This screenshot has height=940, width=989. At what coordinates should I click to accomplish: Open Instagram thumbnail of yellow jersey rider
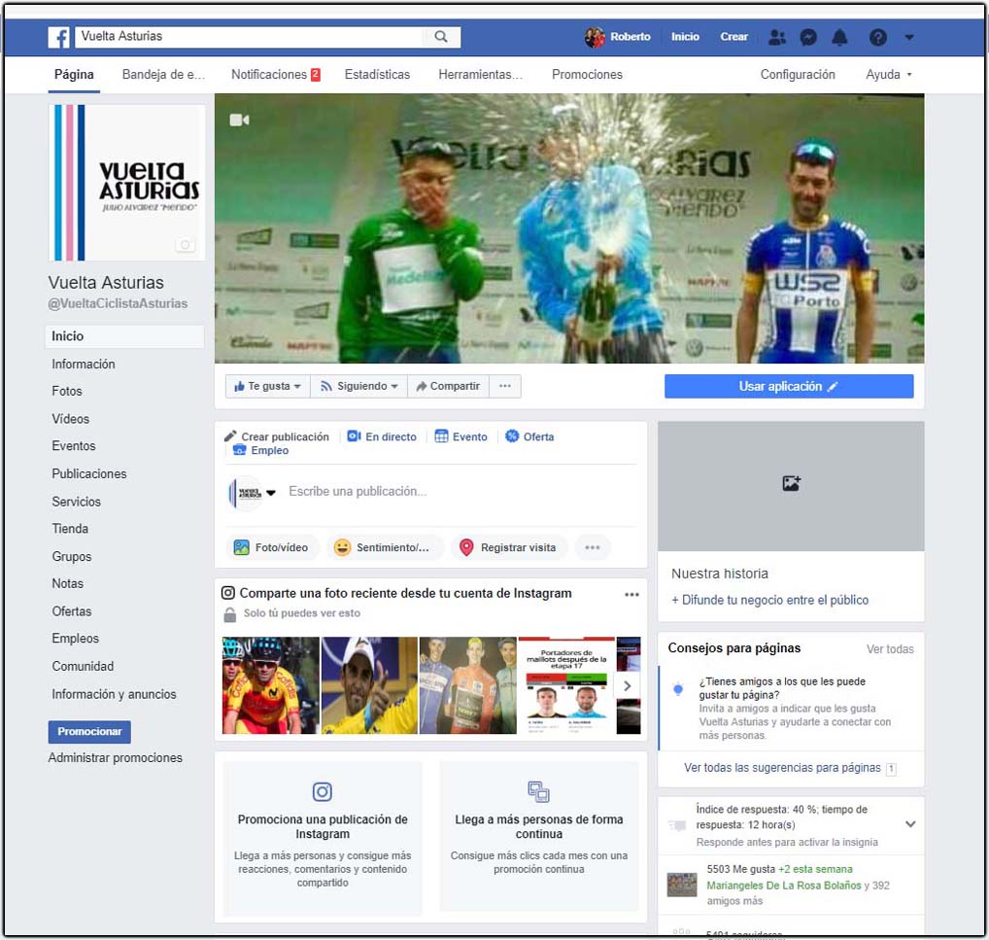369,685
